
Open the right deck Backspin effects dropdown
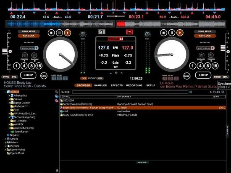pos(213,48)
